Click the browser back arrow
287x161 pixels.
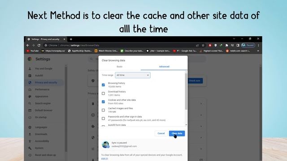(x=28, y=45)
